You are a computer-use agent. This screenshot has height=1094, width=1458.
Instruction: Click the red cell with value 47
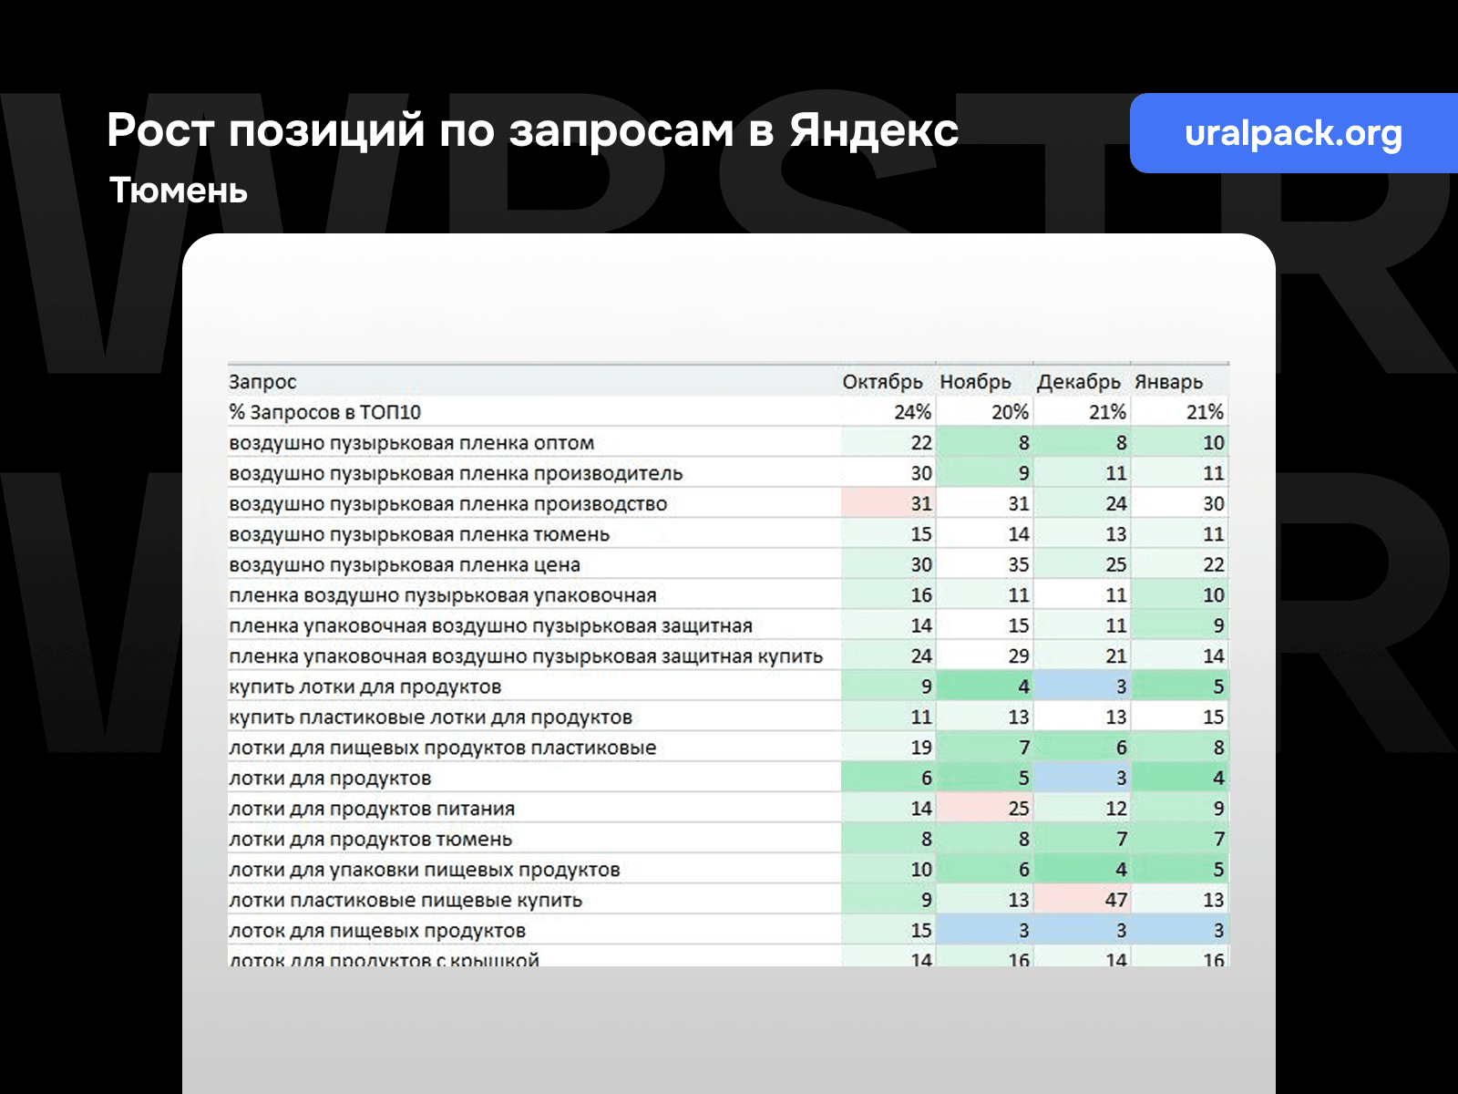1114,900
